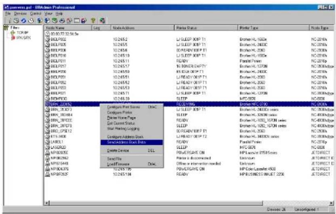The height and width of the screenshot is (214, 336).
Task: Click HP BUSINESS INKJET 2250 printer type
Action: 262,174
